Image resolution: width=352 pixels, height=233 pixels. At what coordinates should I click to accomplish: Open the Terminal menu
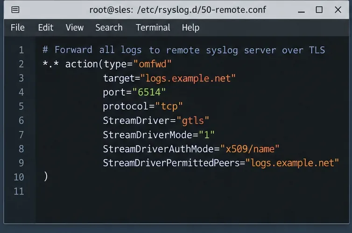pyautogui.click(x=153, y=28)
